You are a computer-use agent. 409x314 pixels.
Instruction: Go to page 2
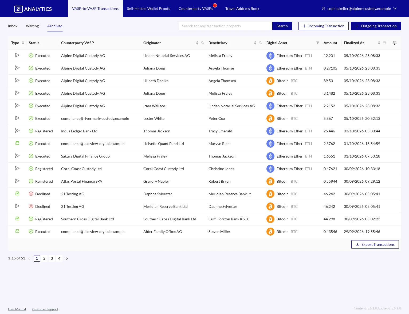pyautogui.click(x=44, y=258)
